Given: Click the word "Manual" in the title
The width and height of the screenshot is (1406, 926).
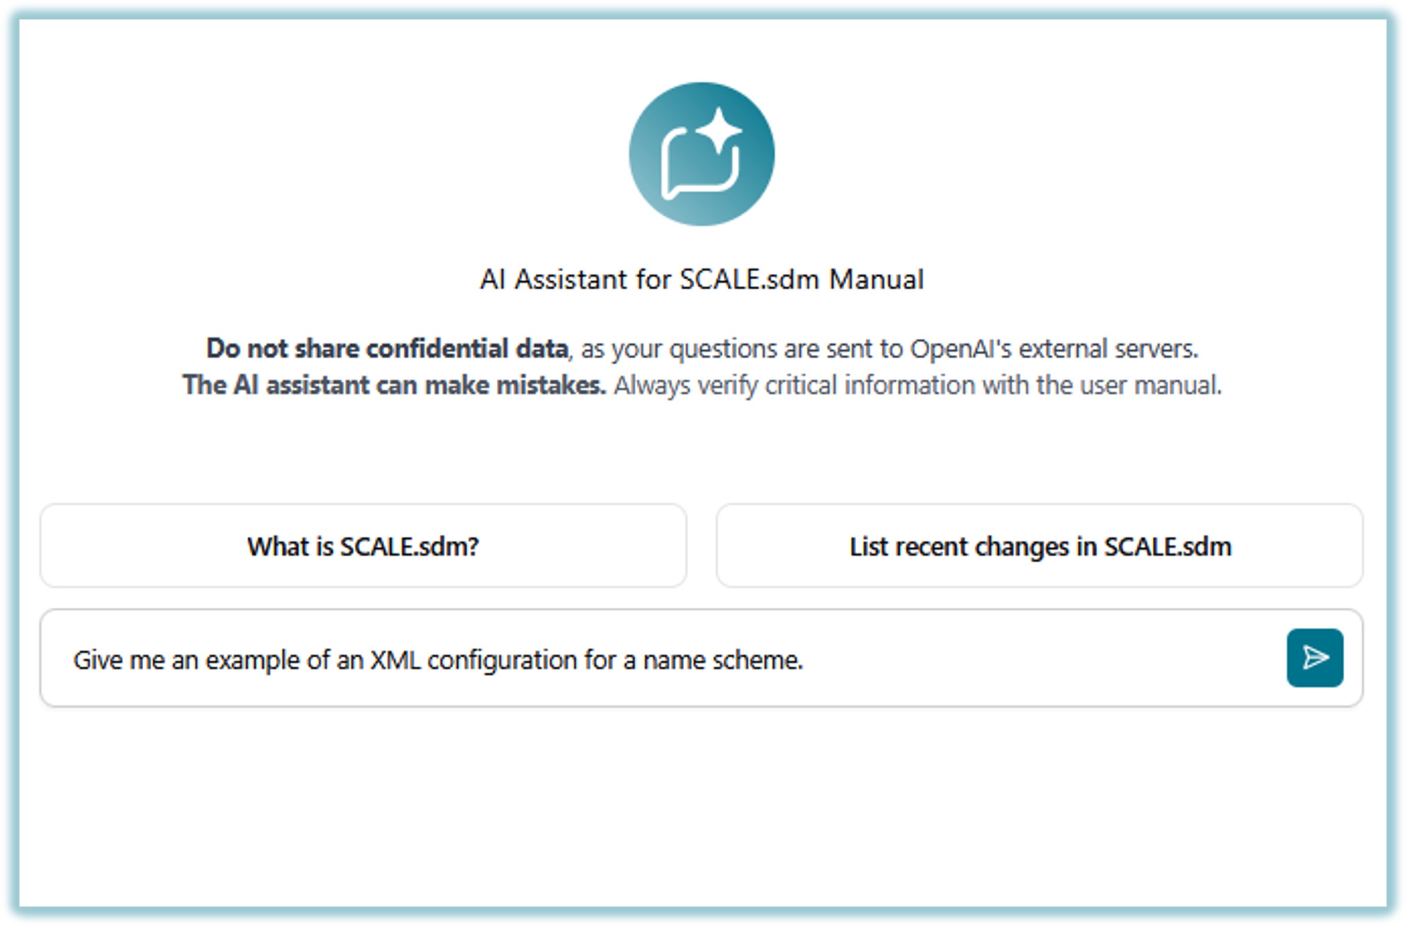Looking at the screenshot, I should click(876, 279).
